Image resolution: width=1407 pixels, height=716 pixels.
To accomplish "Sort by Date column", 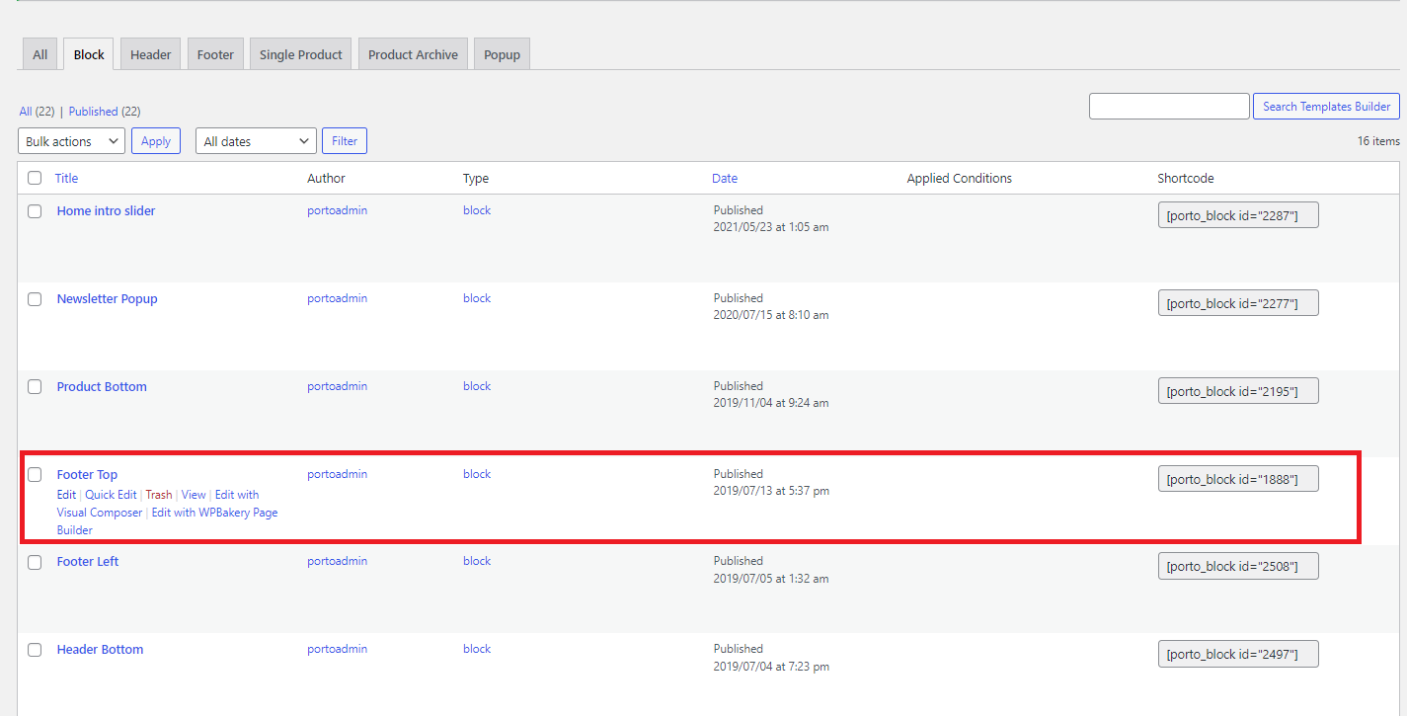I will [725, 179].
